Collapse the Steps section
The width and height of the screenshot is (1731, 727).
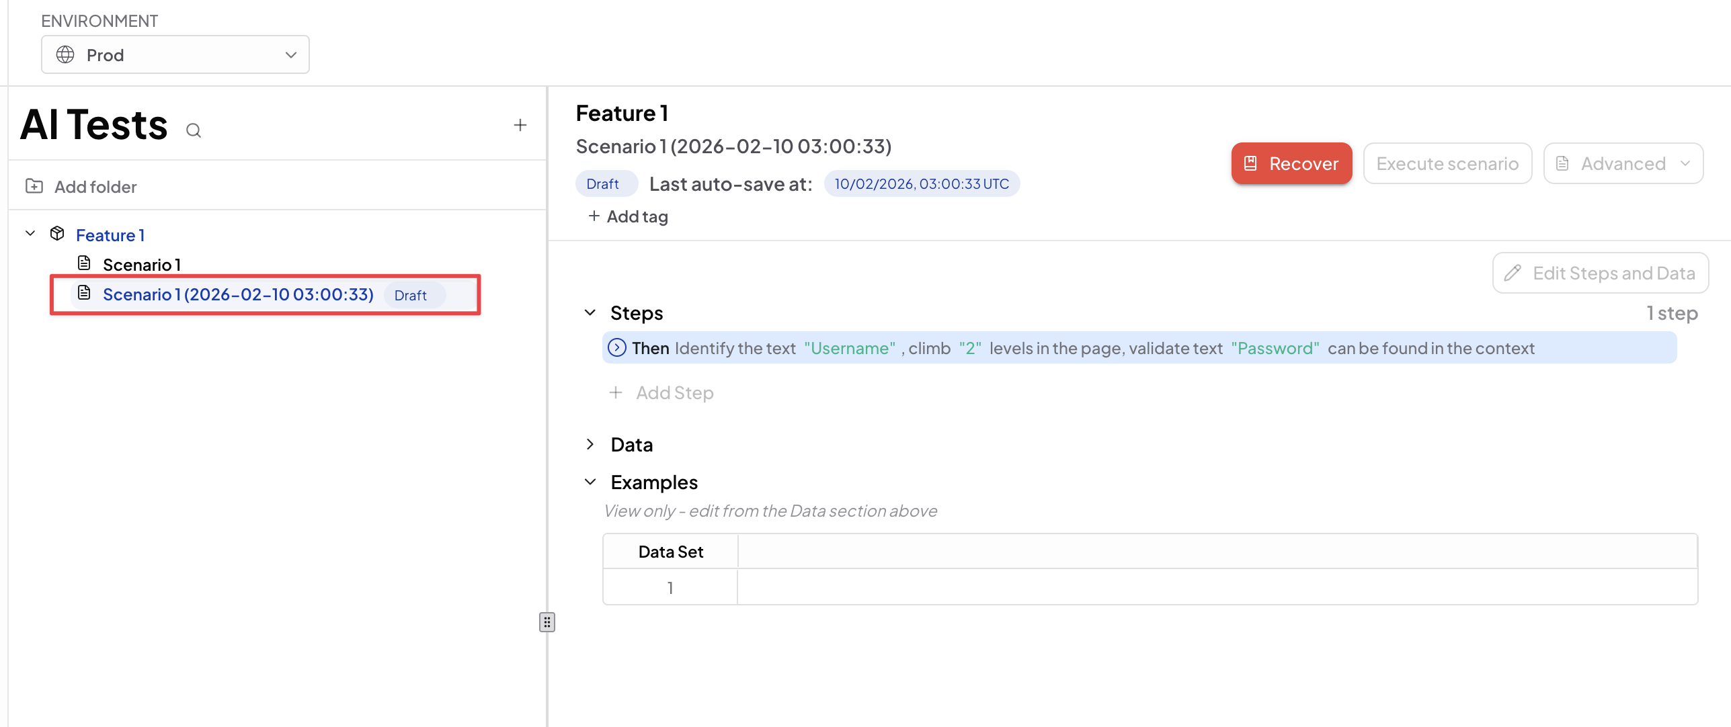[590, 313]
